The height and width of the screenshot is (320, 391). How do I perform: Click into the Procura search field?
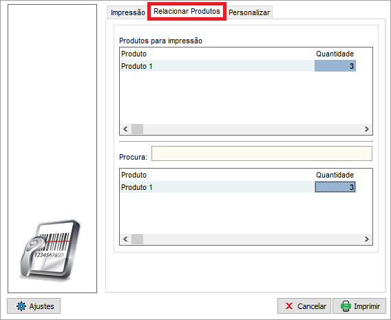click(x=262, y=153)
